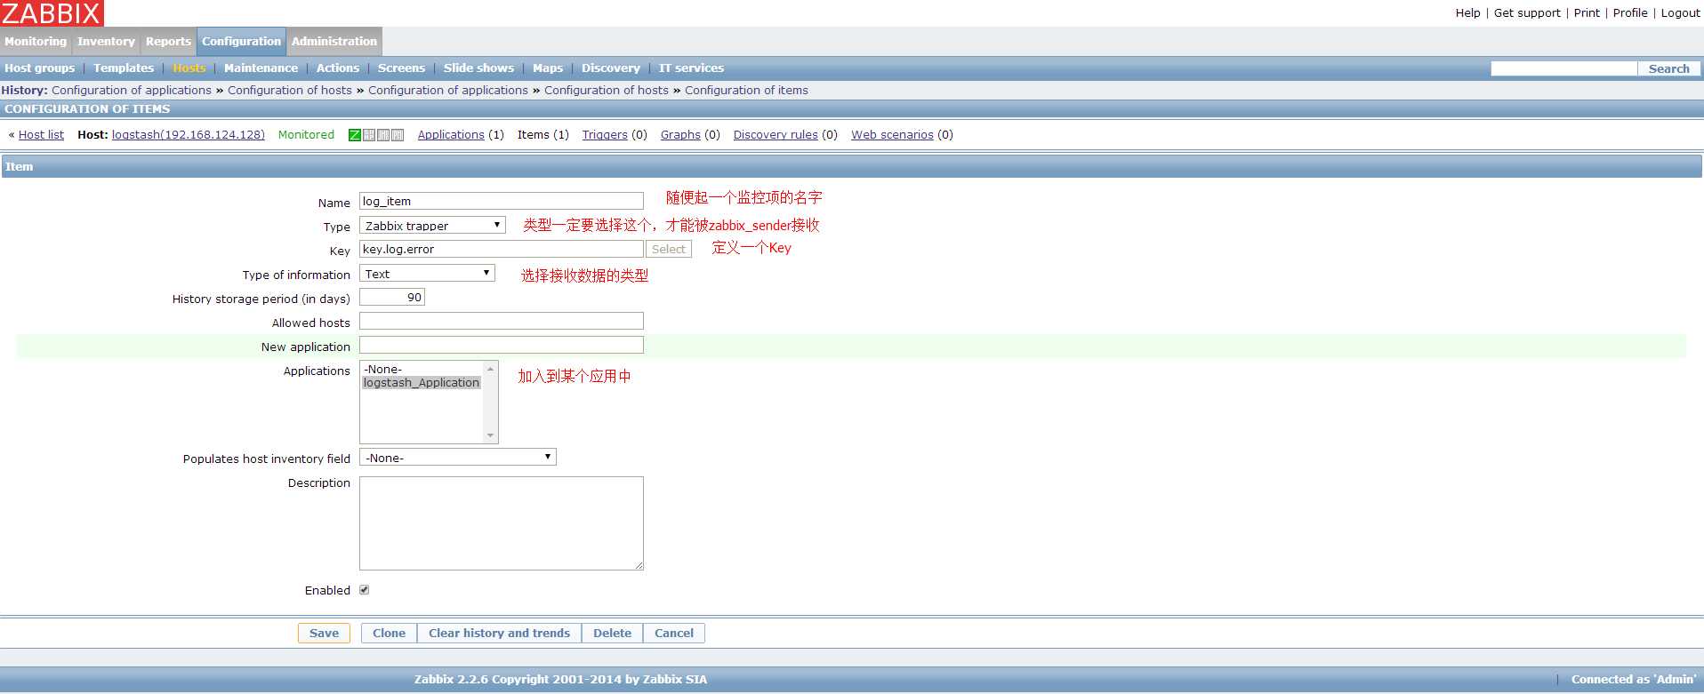
Task: Open the Reports menu
Action: click(x=168, y=41)
